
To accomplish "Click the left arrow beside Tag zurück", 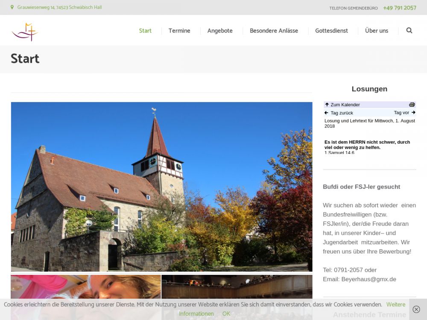I will (327, 113).
